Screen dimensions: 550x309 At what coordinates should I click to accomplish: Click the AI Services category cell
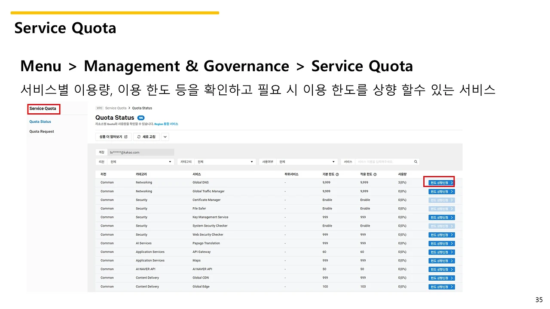point(144,243)
